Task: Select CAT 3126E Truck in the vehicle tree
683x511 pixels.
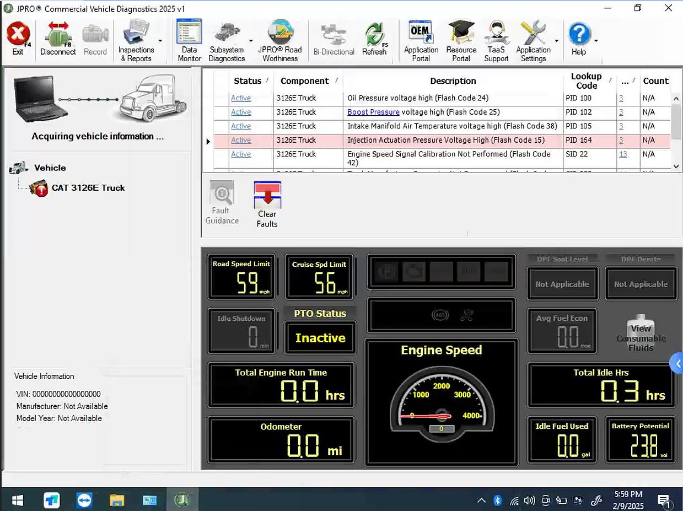Action: [87, 187]
